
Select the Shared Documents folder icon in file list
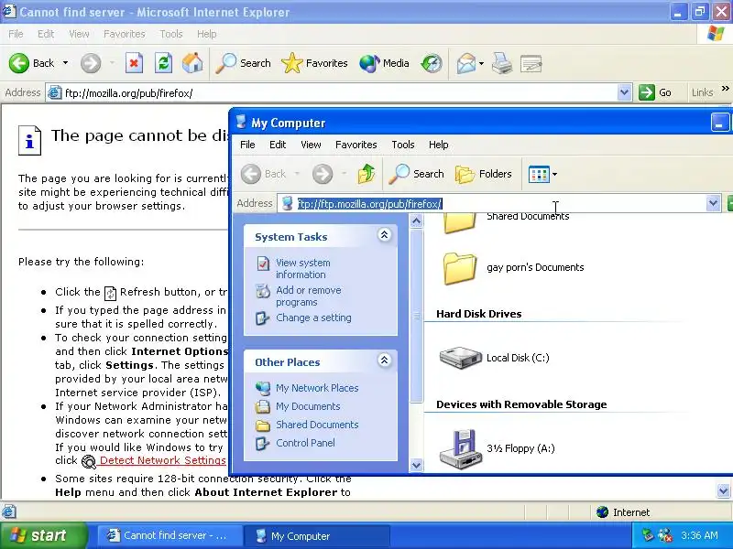pyautogui.click(x=460, y=222)
